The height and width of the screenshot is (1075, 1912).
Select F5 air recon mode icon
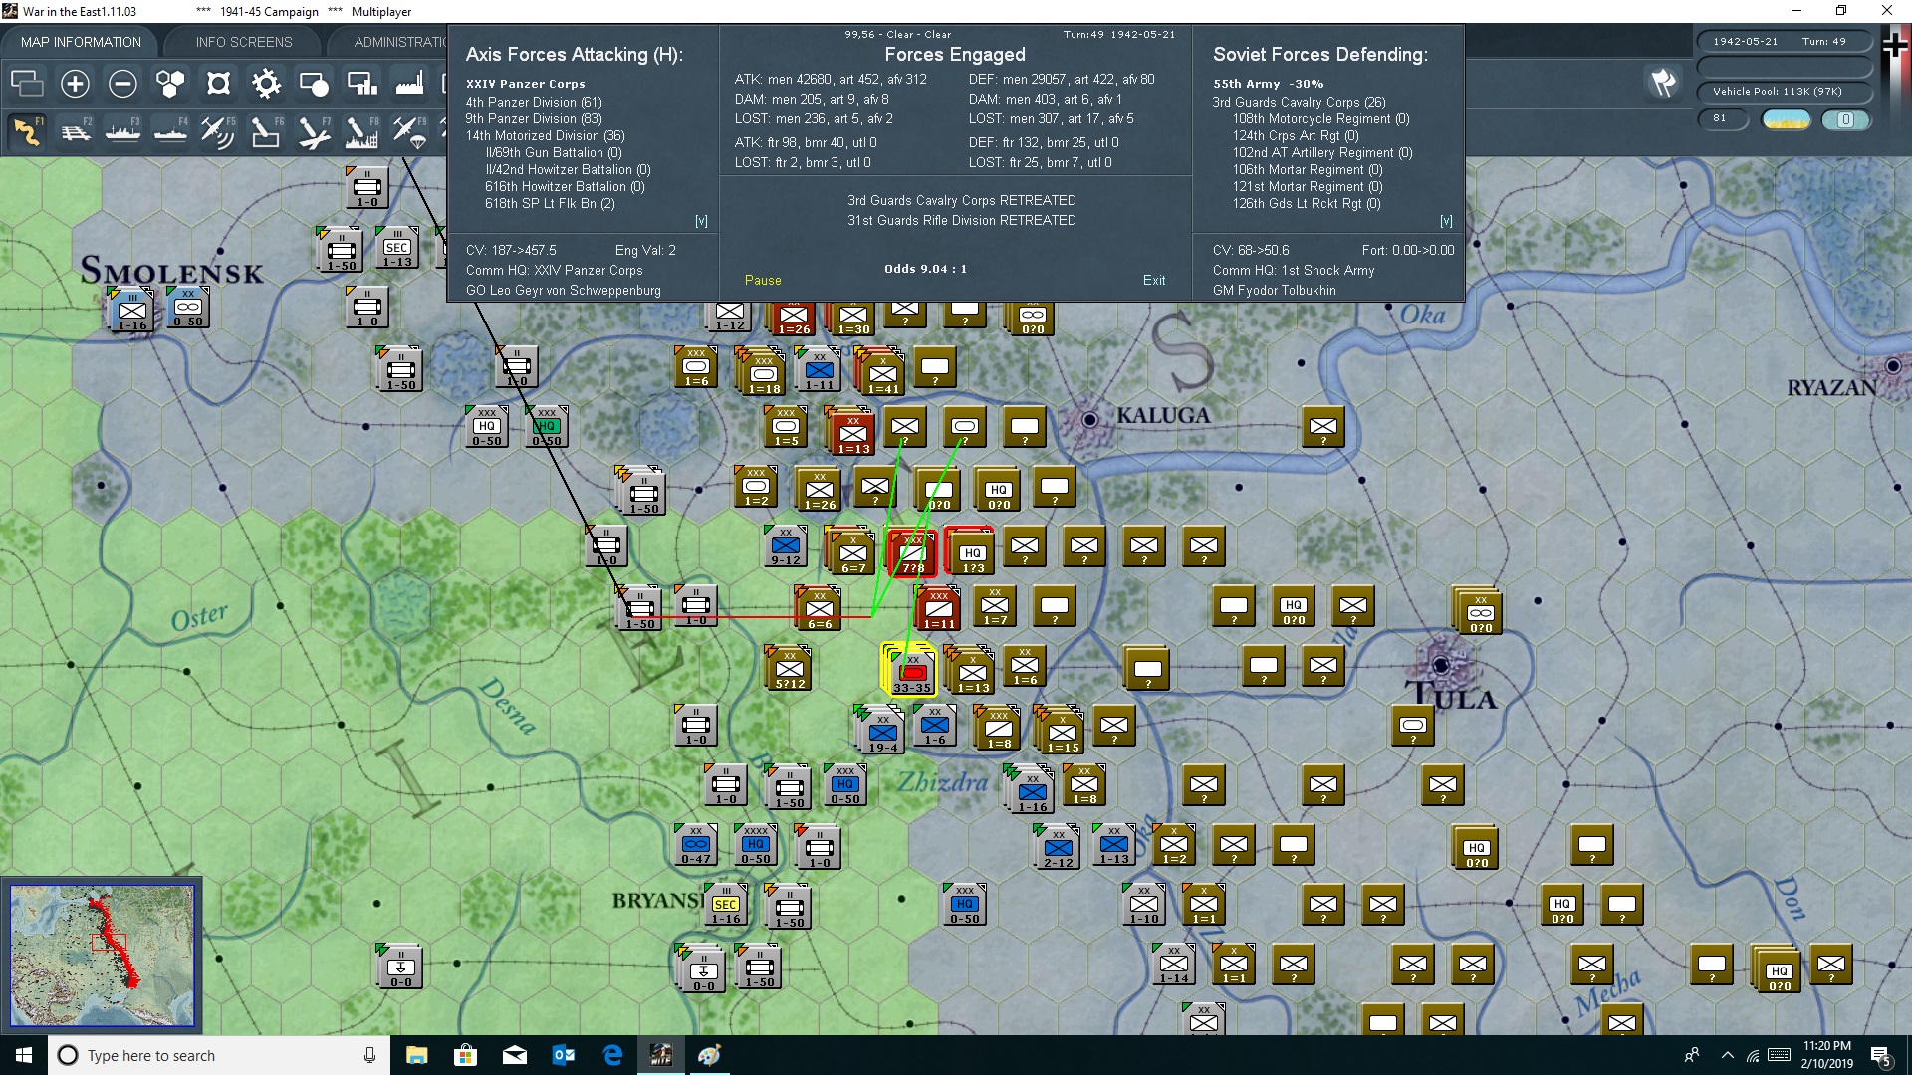217,132
